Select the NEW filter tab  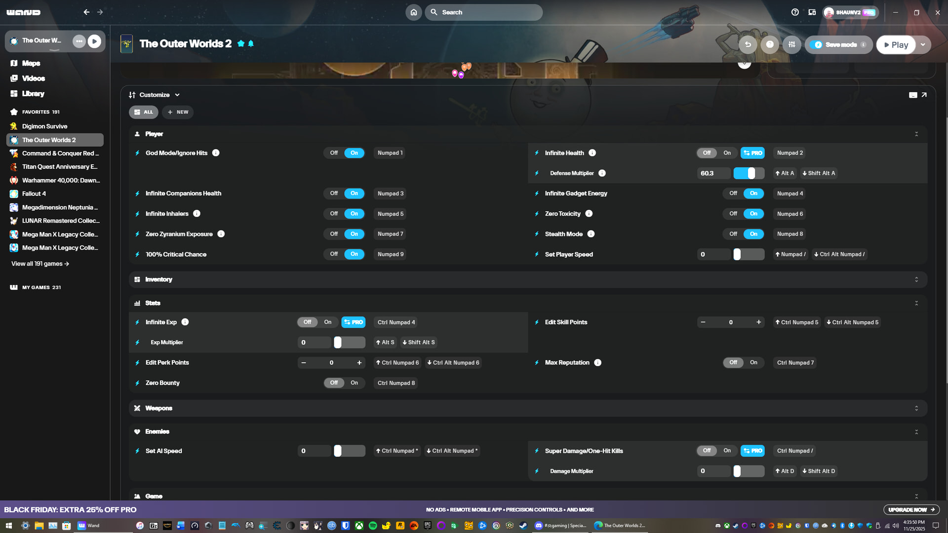(x=178, y=112)
